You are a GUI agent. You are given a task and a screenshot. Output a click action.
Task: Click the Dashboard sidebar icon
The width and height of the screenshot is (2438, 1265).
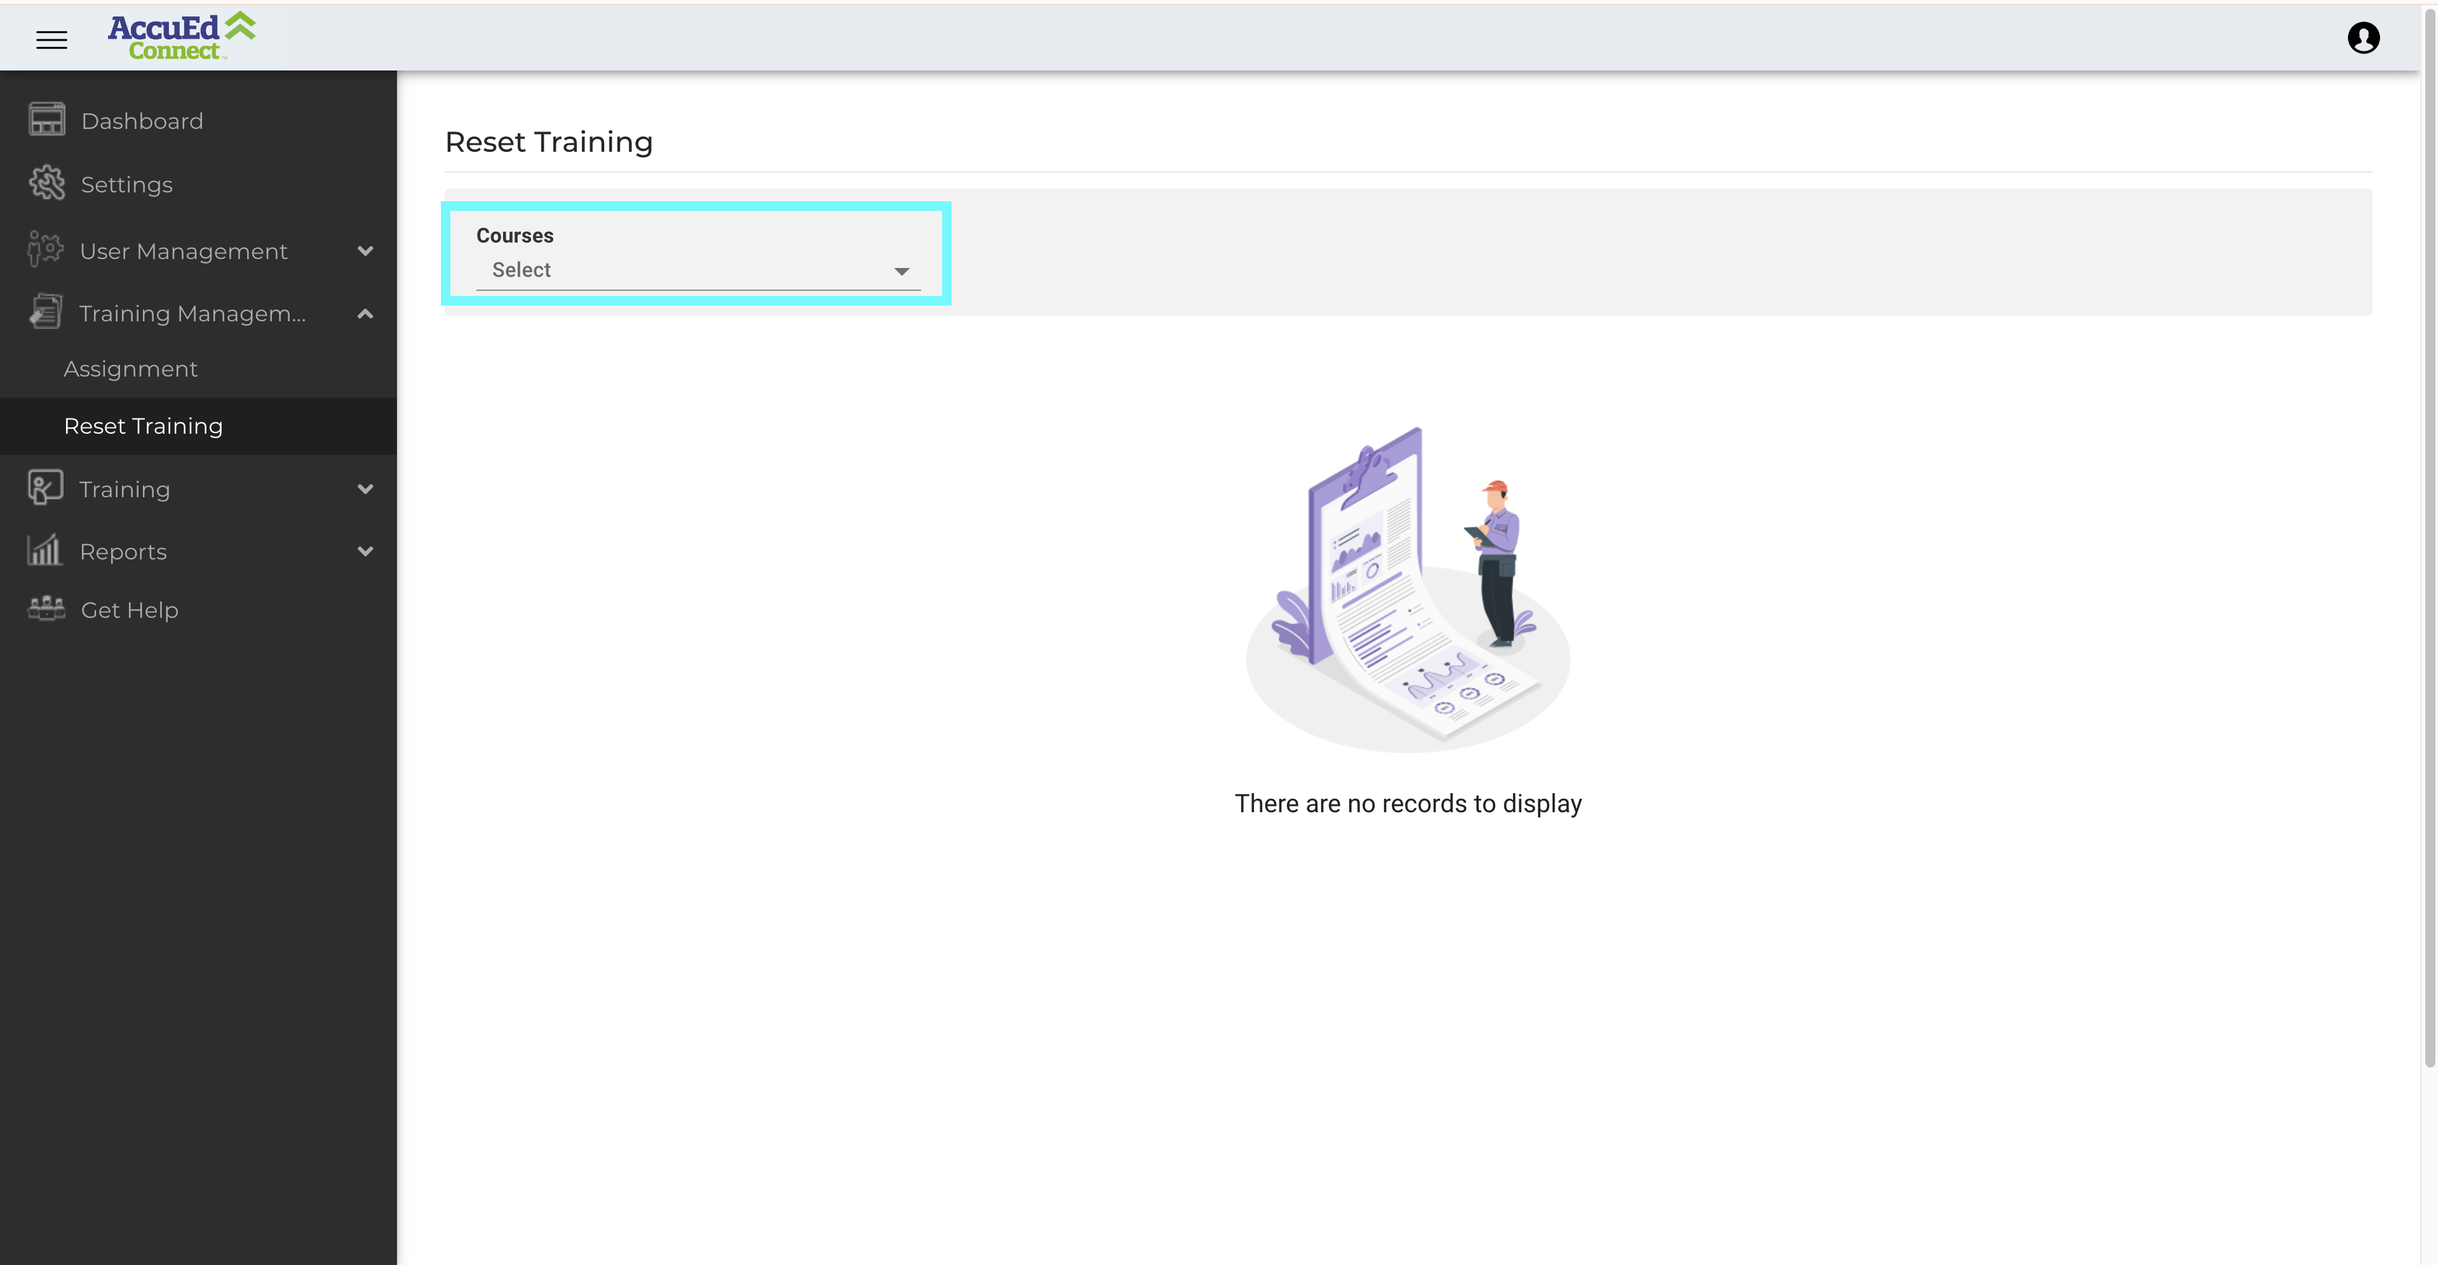46,120
